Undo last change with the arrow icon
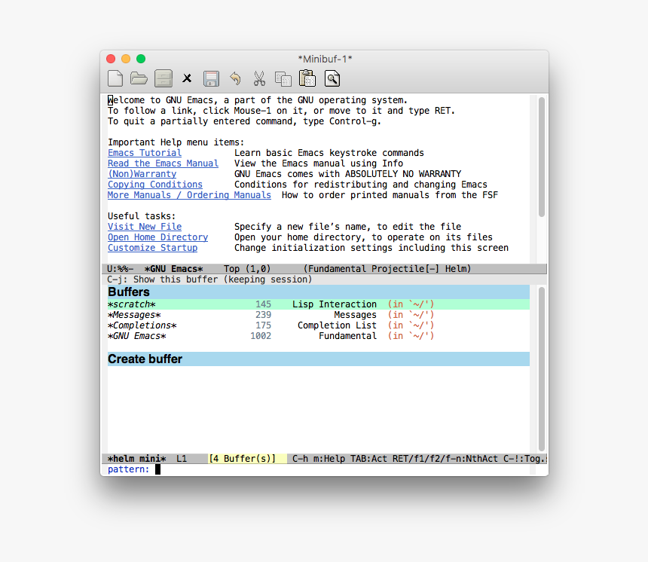This screenshot has width=648, height=562. click(235, 78)
